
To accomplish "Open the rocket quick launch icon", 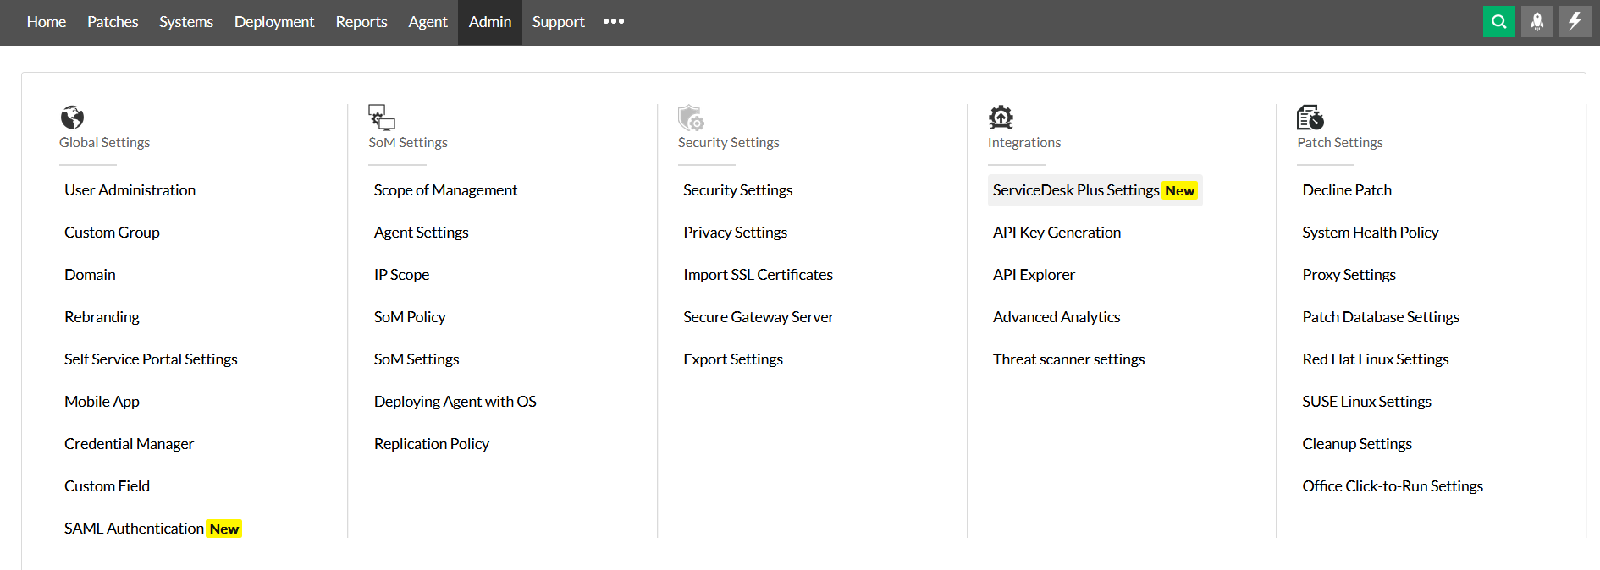I will click(1537, 22).
